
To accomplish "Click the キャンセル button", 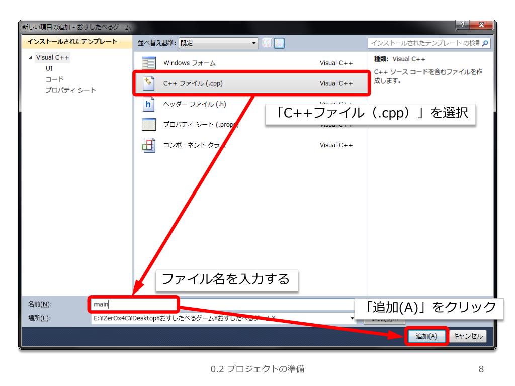I will (x=467, y=336).
